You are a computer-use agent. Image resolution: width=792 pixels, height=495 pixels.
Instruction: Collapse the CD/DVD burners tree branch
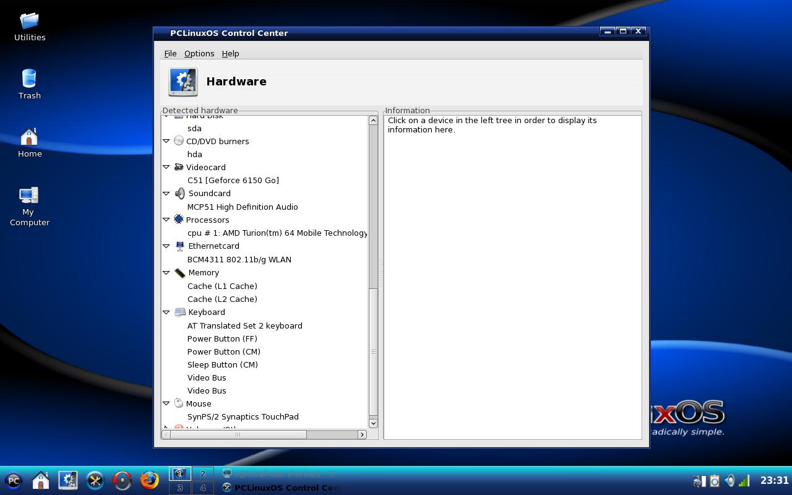coord(166,141)
